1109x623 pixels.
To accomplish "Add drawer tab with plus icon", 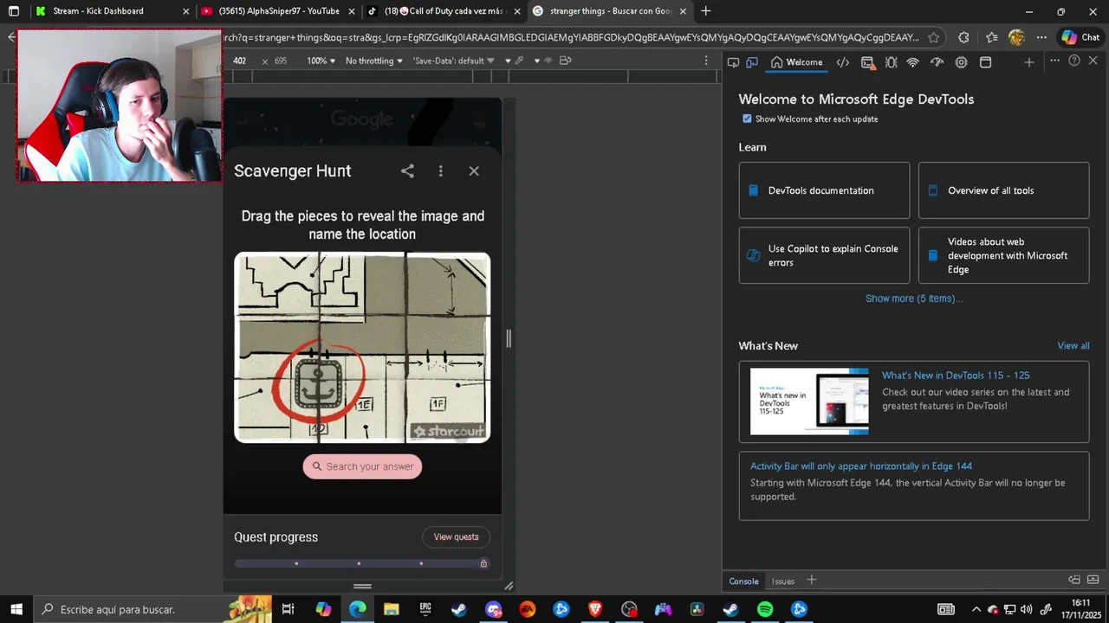I will (x=812, y=581).
